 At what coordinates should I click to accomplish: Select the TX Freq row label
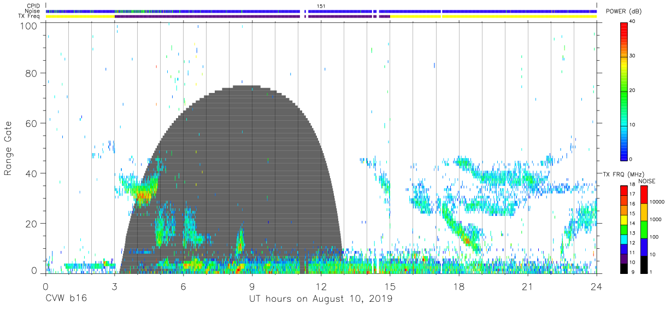[x=30, y=16]
